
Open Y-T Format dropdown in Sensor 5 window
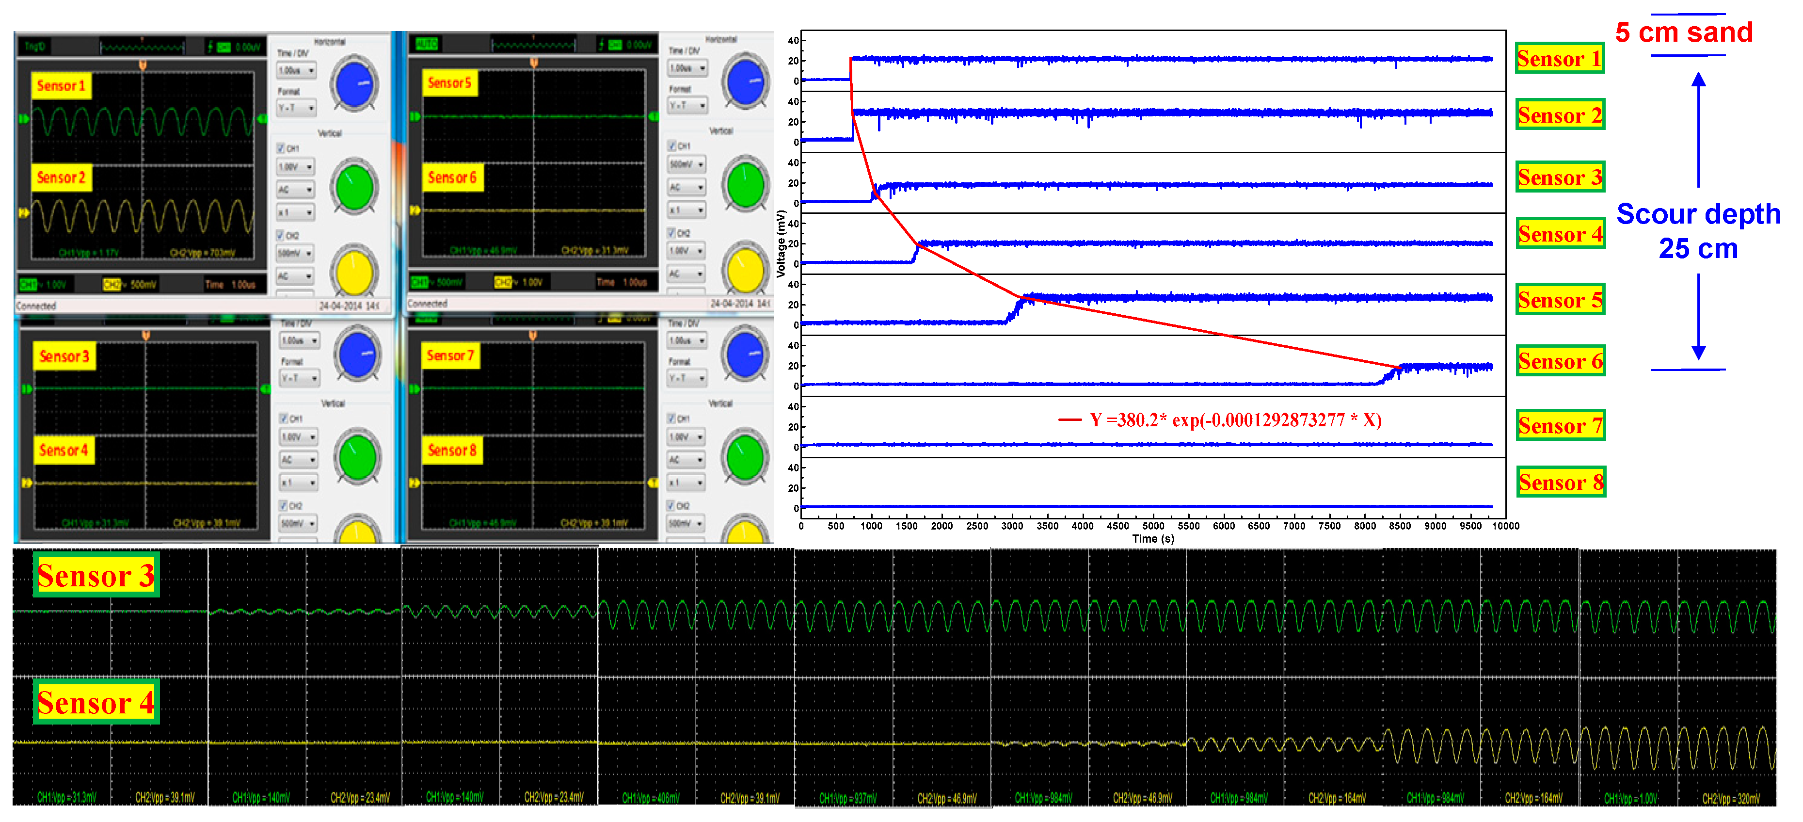tap(687, 106)
